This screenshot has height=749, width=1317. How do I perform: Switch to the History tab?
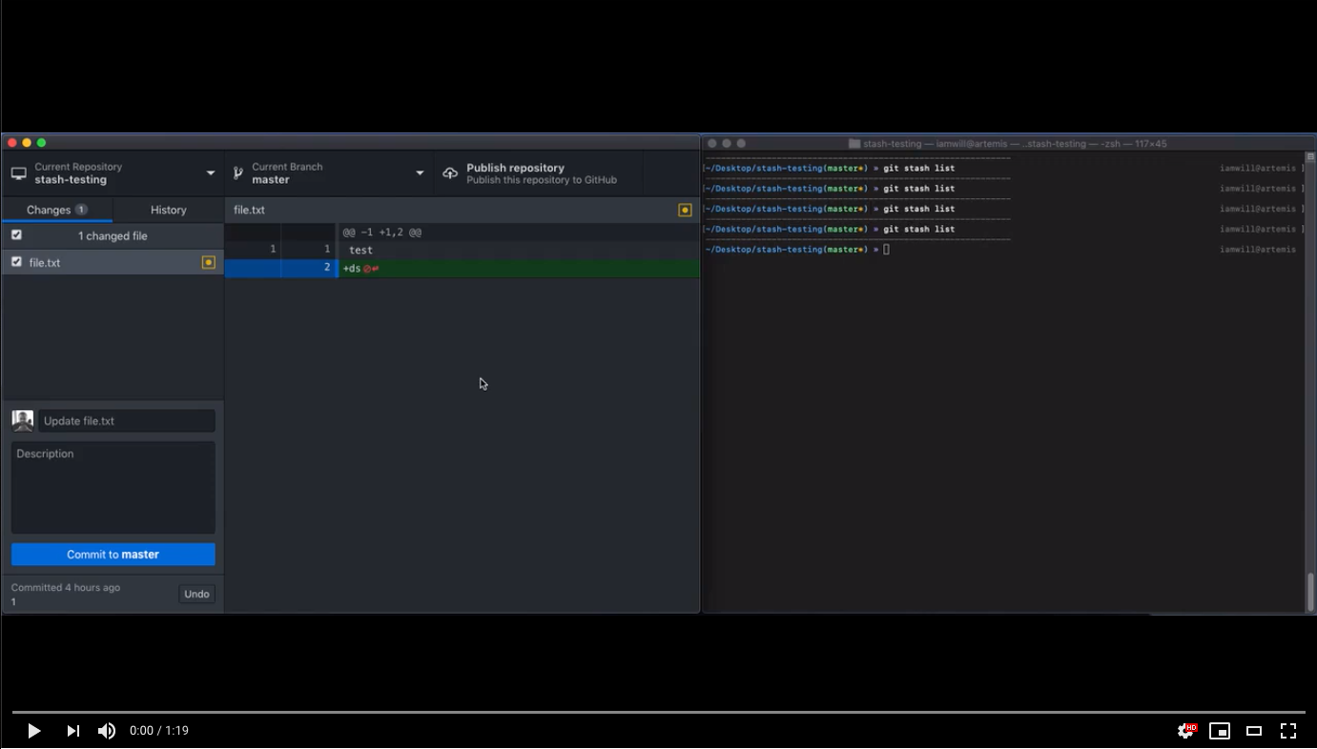click(x=168, y=210)
